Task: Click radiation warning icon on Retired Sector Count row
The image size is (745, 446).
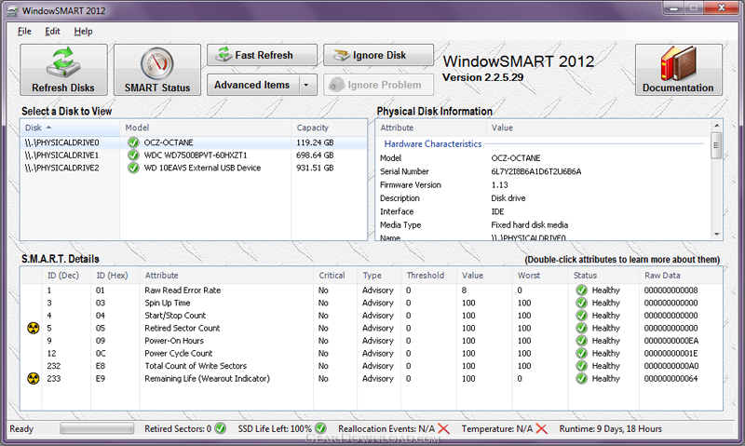Action: [x=33, y=328]
